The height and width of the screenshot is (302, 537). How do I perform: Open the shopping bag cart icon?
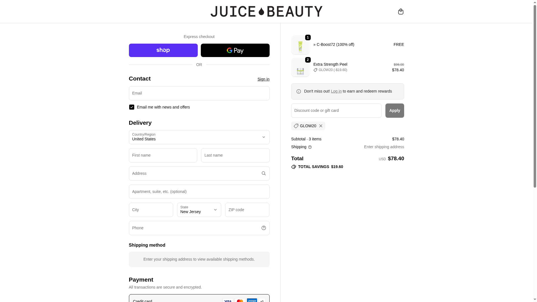[x=401, y=11]
